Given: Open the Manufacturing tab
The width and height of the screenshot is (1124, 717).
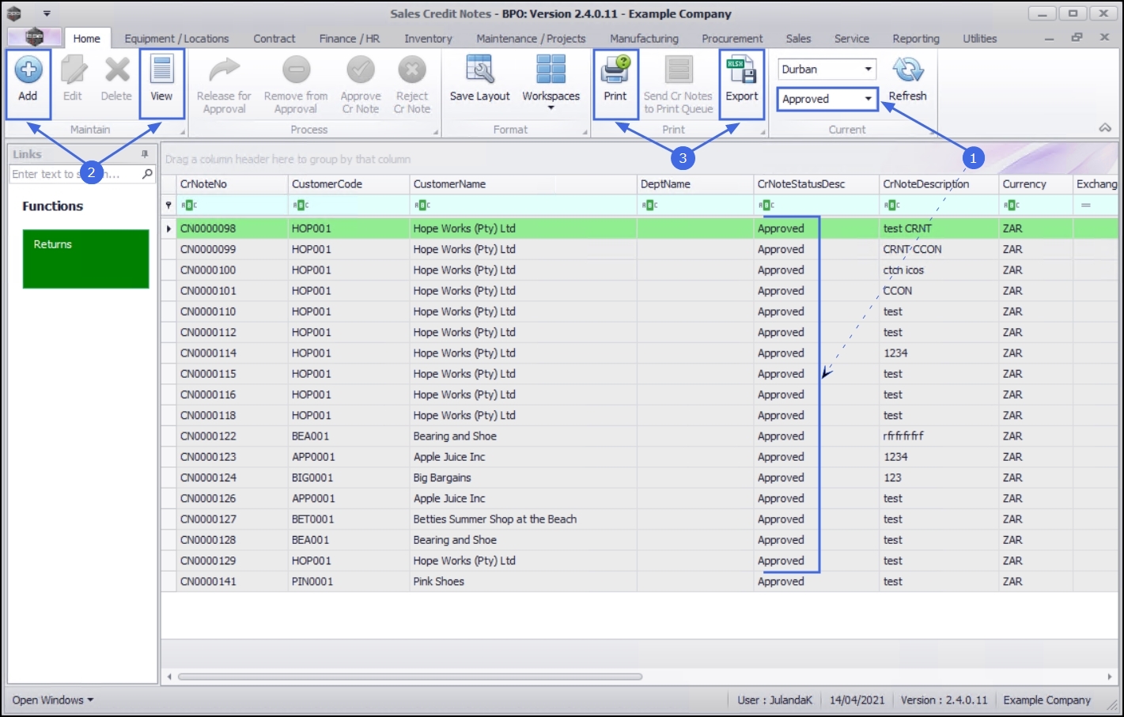Looking at the screenshot, I should [x=644, y=38].
